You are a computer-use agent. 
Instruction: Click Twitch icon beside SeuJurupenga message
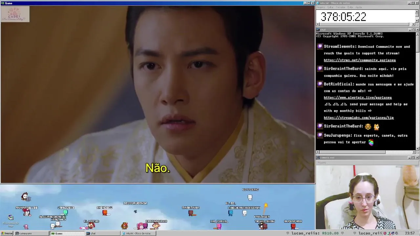coord(320,135)
